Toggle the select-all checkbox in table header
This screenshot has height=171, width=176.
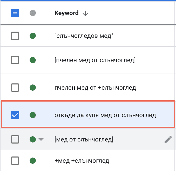click(15, 13)
